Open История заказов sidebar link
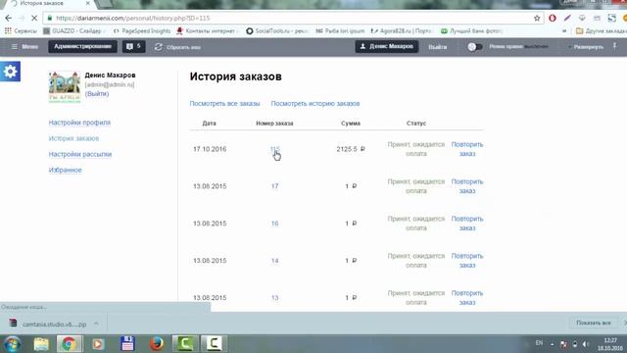Screen dimensions: 627x353 73,138
